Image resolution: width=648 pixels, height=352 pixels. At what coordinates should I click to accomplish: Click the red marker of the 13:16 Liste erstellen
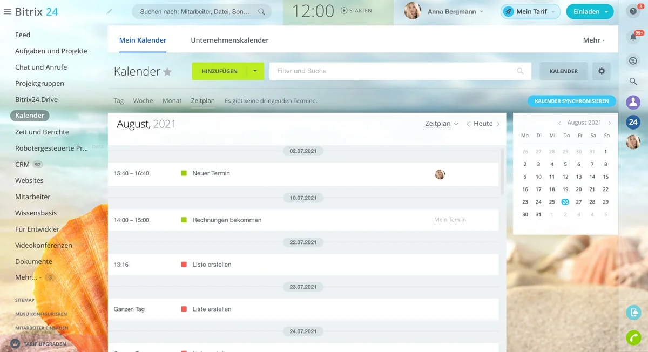pos(184,265)
